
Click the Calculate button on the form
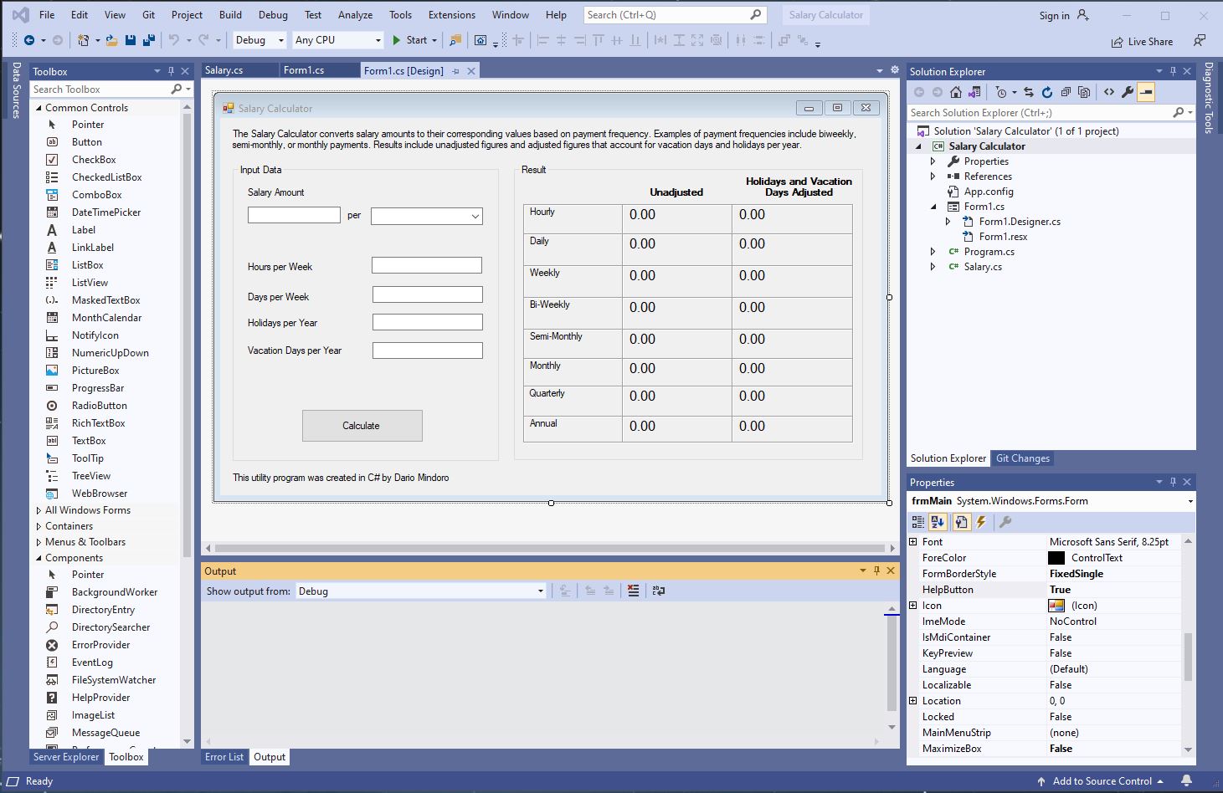362,426
